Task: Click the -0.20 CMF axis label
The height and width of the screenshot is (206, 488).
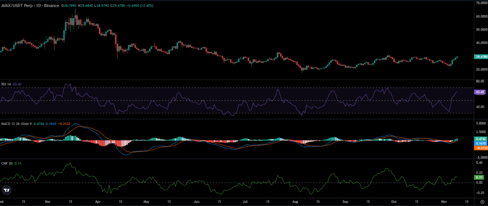Action: [x=481, y=193]
